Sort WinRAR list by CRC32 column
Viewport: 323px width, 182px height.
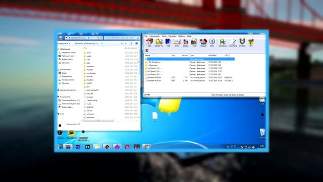[228, 56]
